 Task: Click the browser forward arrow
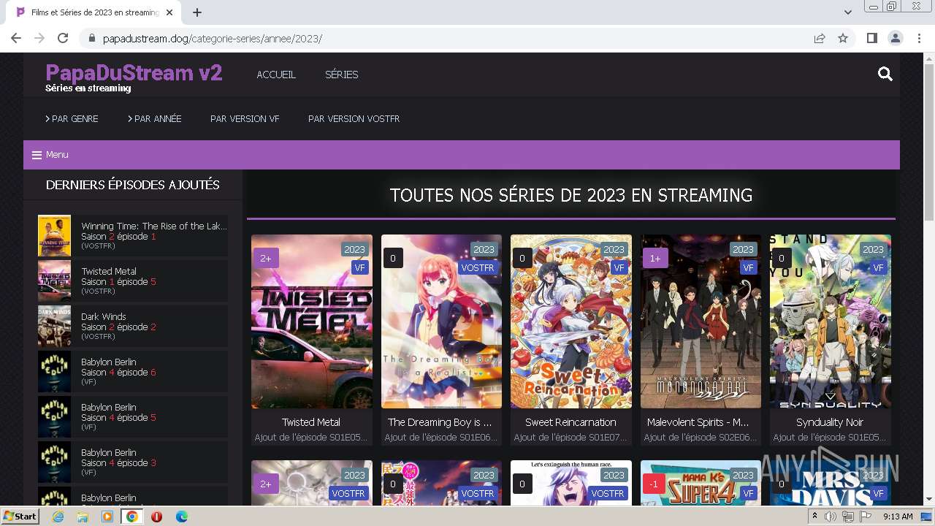(39, 38)
